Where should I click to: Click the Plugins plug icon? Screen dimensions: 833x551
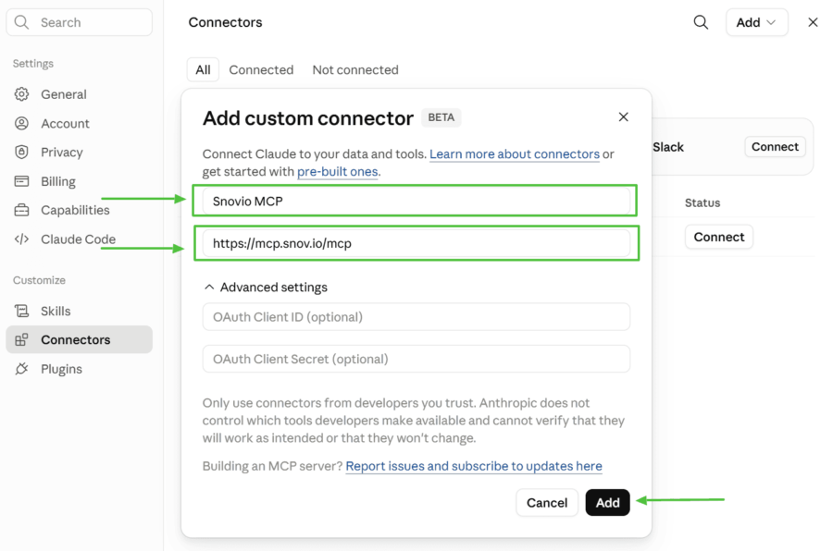click(21, 369)
